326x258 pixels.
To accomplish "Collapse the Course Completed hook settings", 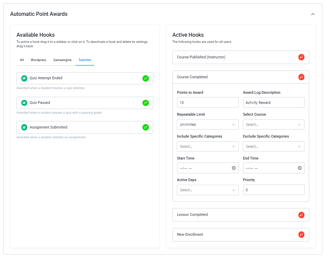I will pyautogui.click(x=241, y=77).
